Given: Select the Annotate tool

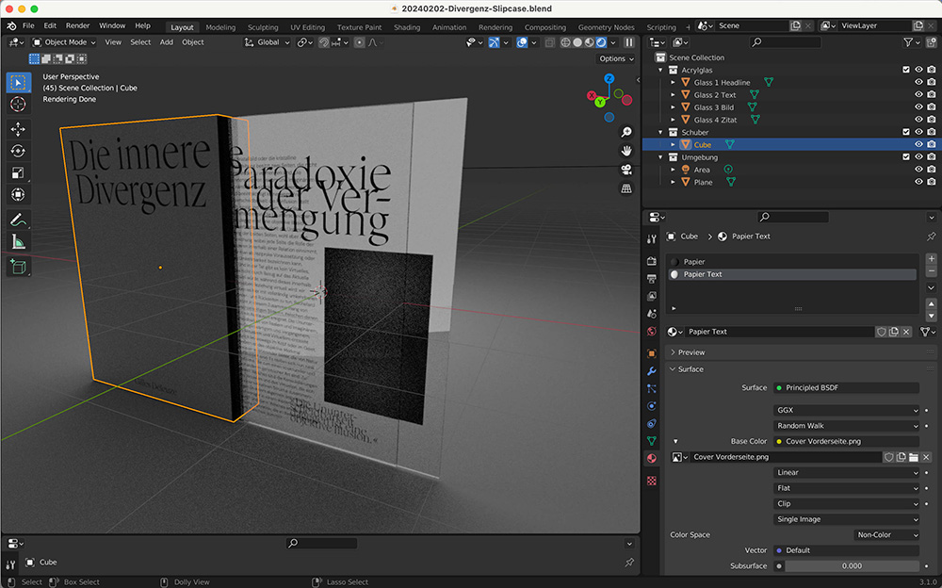Looking at the screenshot, I should pos(18,220).
